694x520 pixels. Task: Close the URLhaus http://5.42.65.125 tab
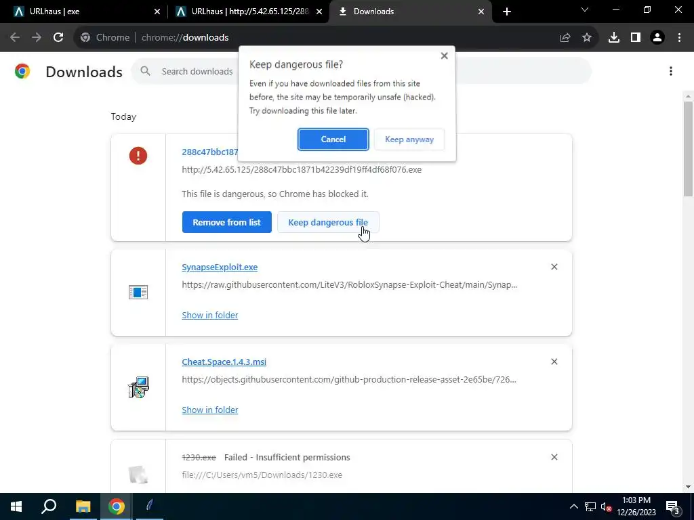[319, 12]
